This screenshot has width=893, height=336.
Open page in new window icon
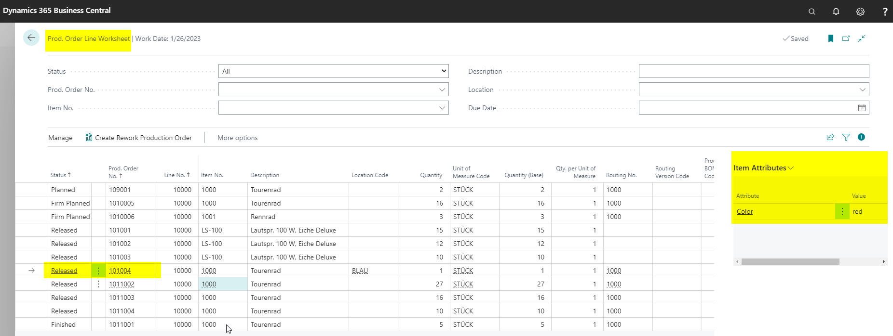click(x=846, y=39)
